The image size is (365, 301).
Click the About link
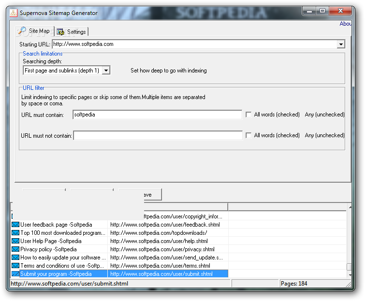click(345, 24)
